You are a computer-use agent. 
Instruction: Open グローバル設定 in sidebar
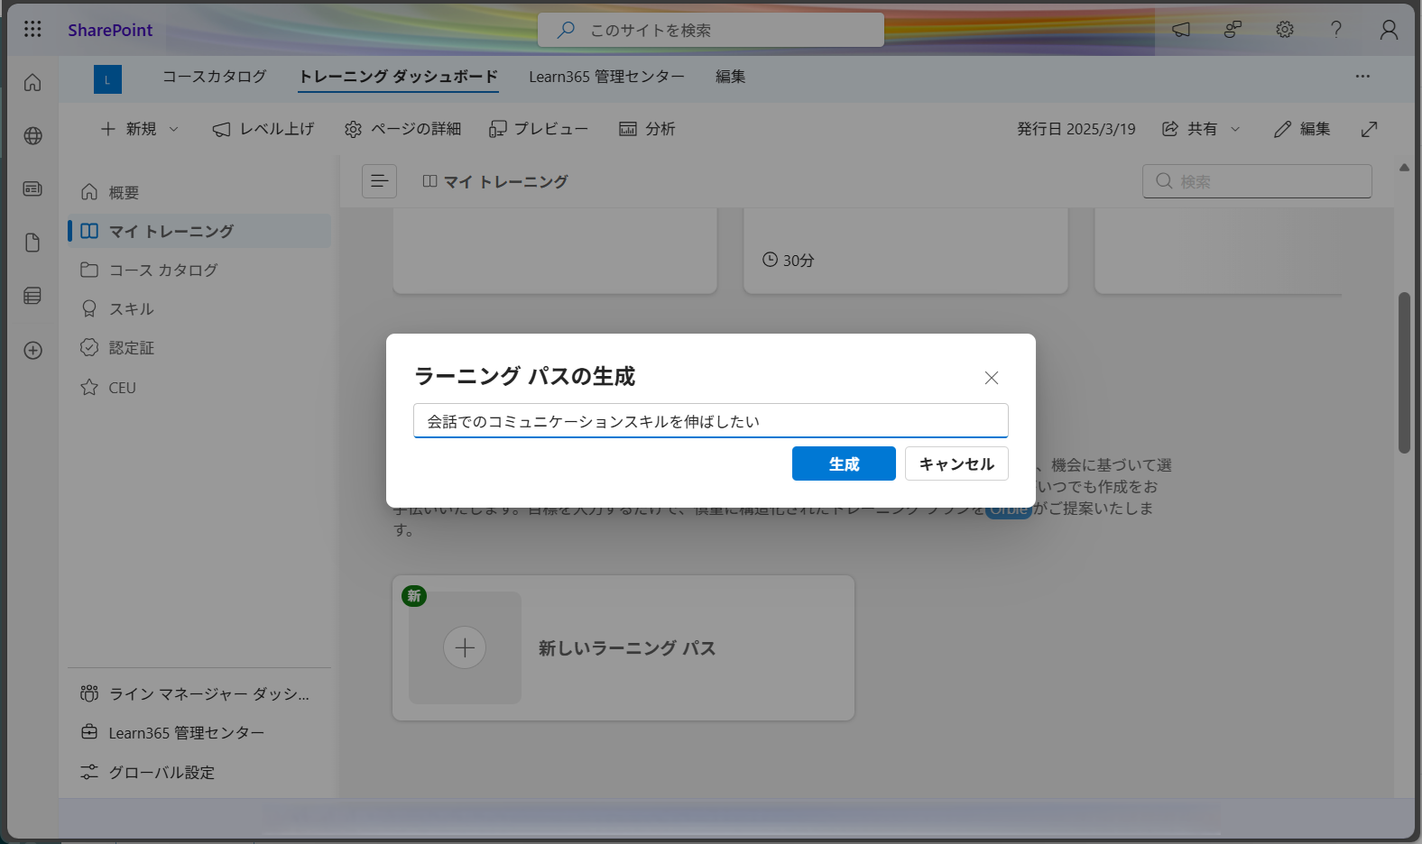[x=199, y=772]
